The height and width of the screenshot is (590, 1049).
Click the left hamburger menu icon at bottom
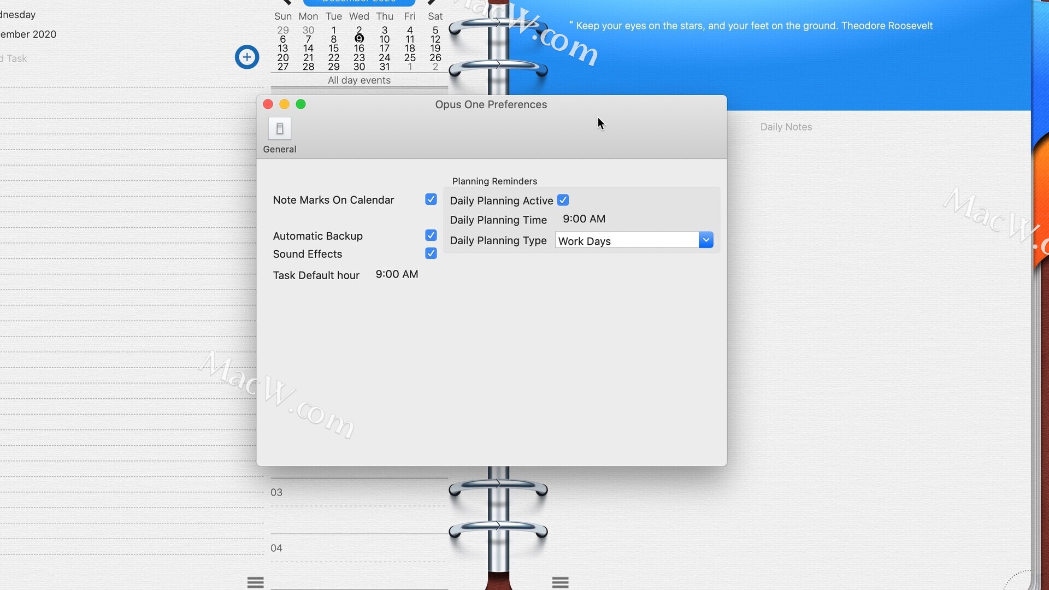click(255, 582)
